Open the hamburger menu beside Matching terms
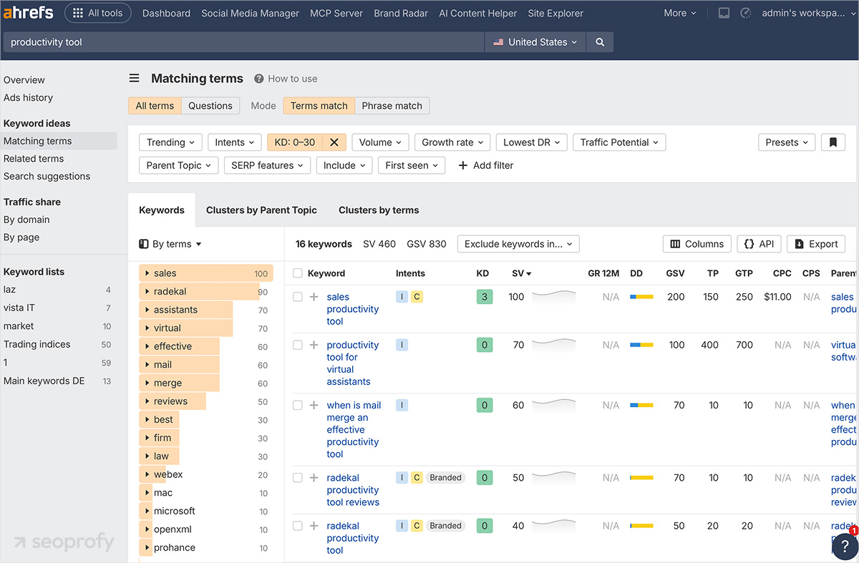The height and width of the screenshot is (563, 859). (x=134, y=78)
